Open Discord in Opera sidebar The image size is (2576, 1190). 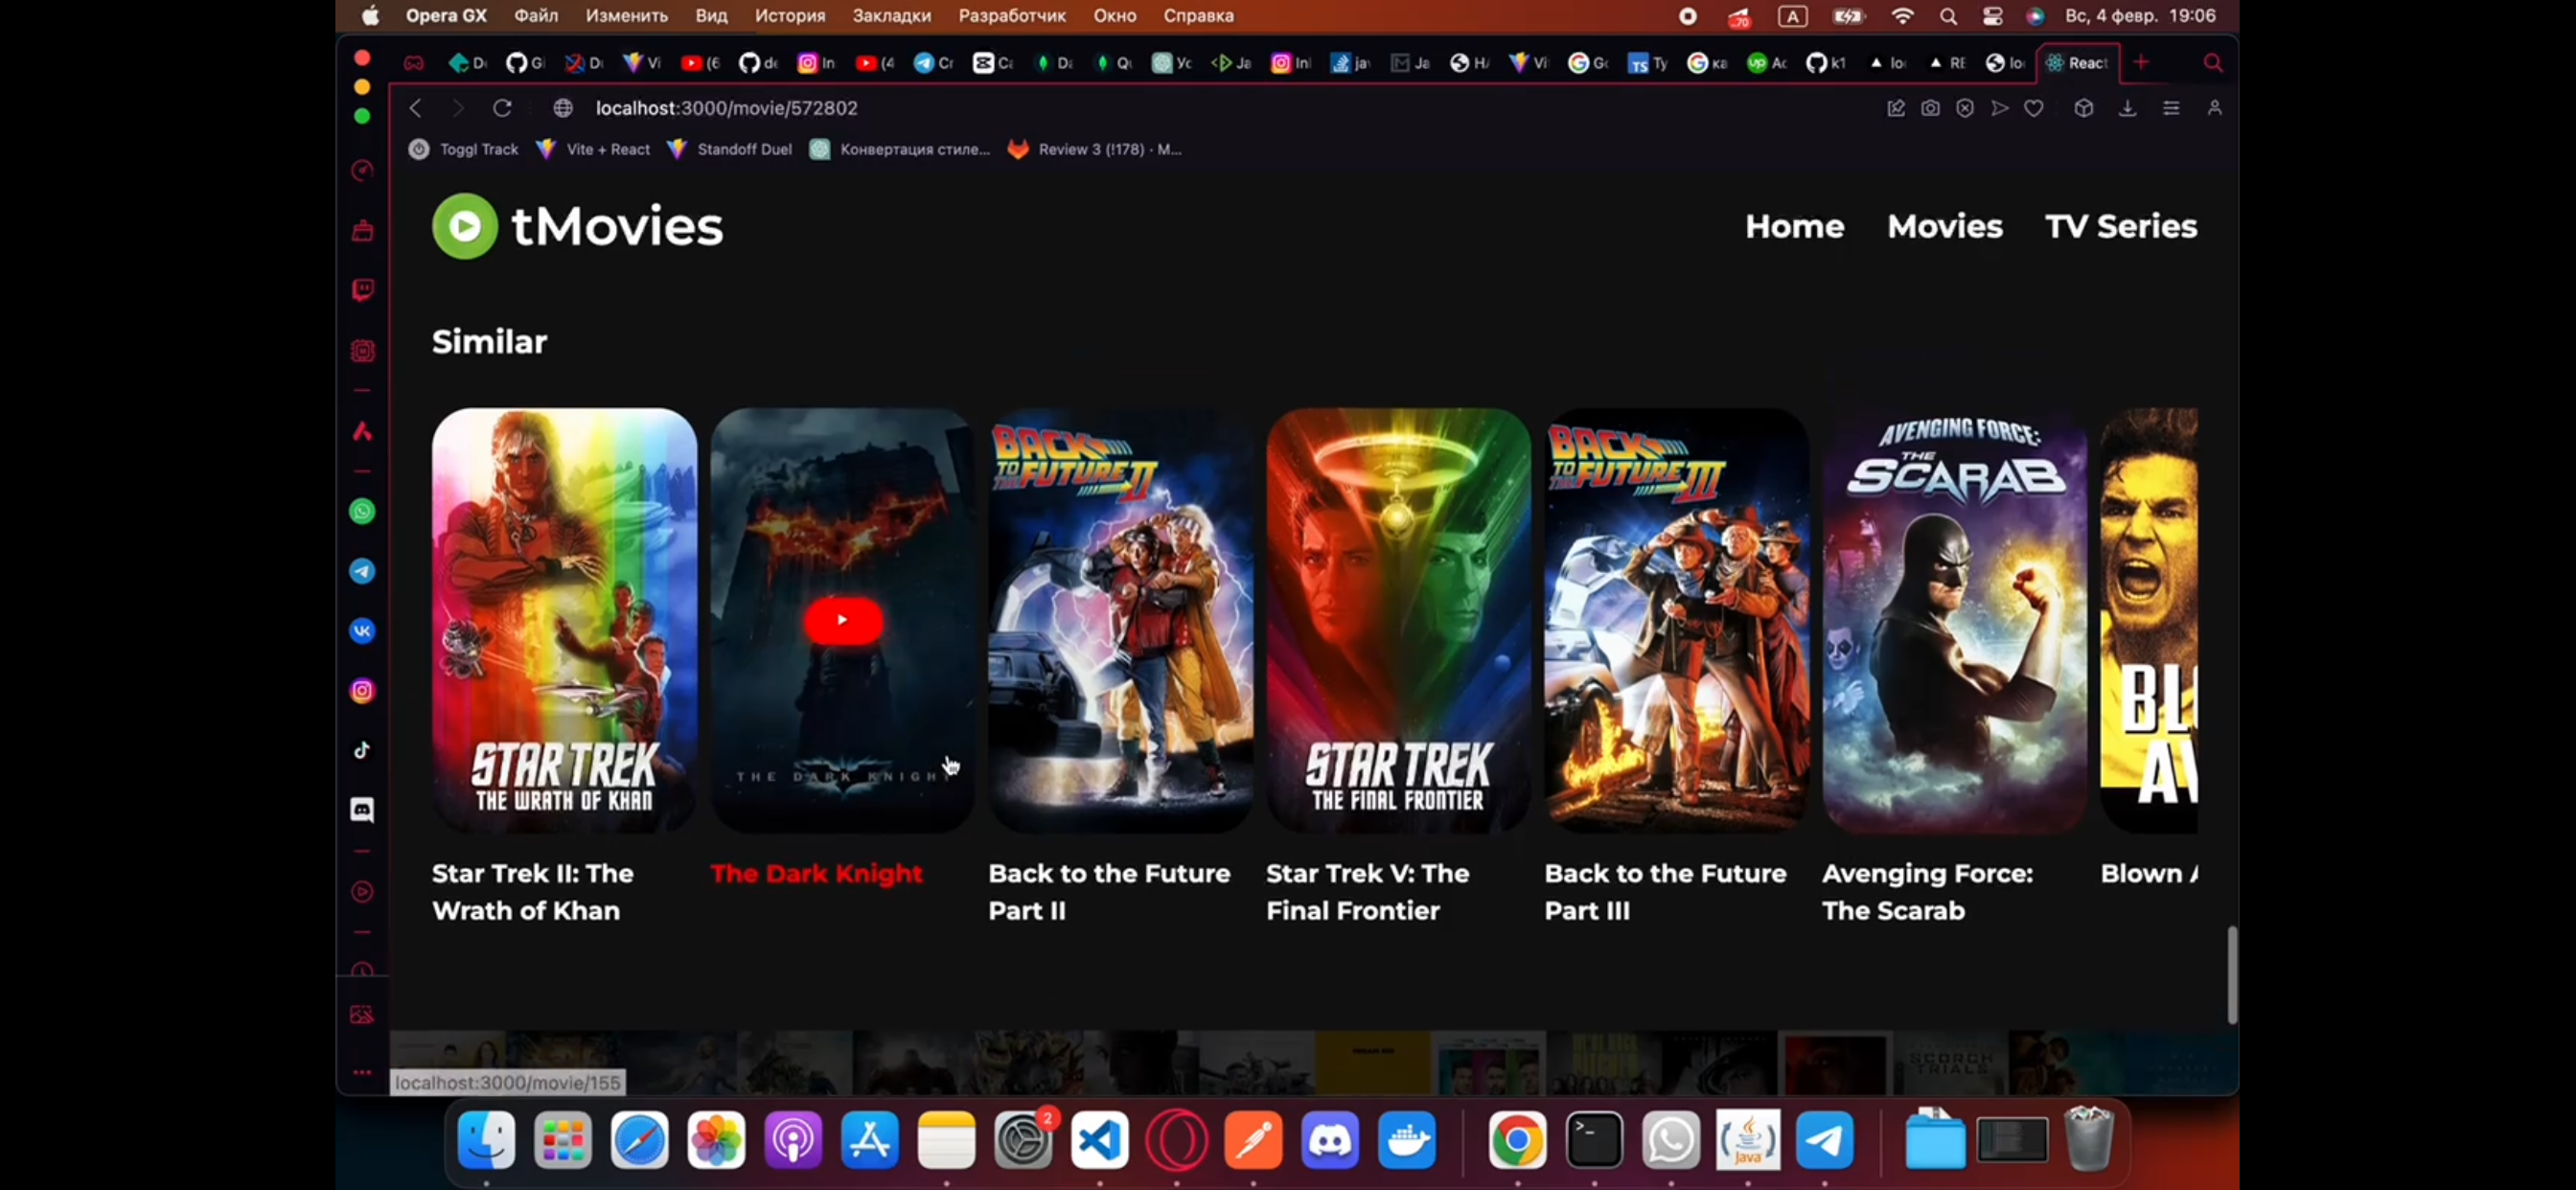click(x=362, y=809)
